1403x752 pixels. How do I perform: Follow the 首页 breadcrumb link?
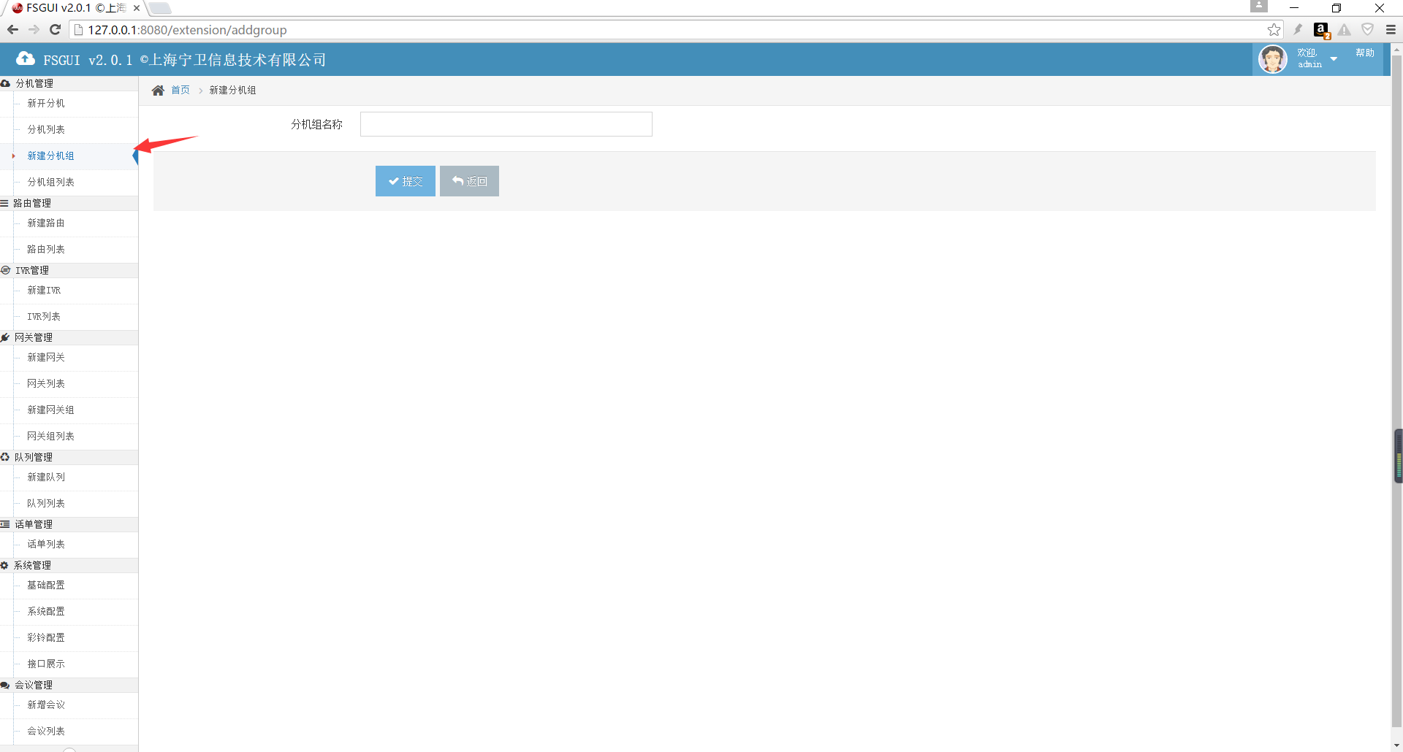coord(180,91)
